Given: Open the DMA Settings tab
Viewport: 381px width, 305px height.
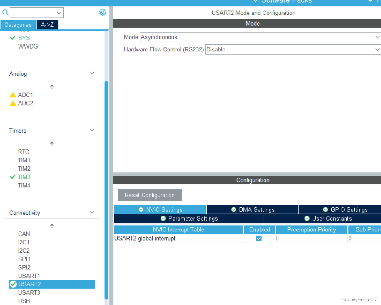Looking at the screenshot, I should (x=253, y=210).
